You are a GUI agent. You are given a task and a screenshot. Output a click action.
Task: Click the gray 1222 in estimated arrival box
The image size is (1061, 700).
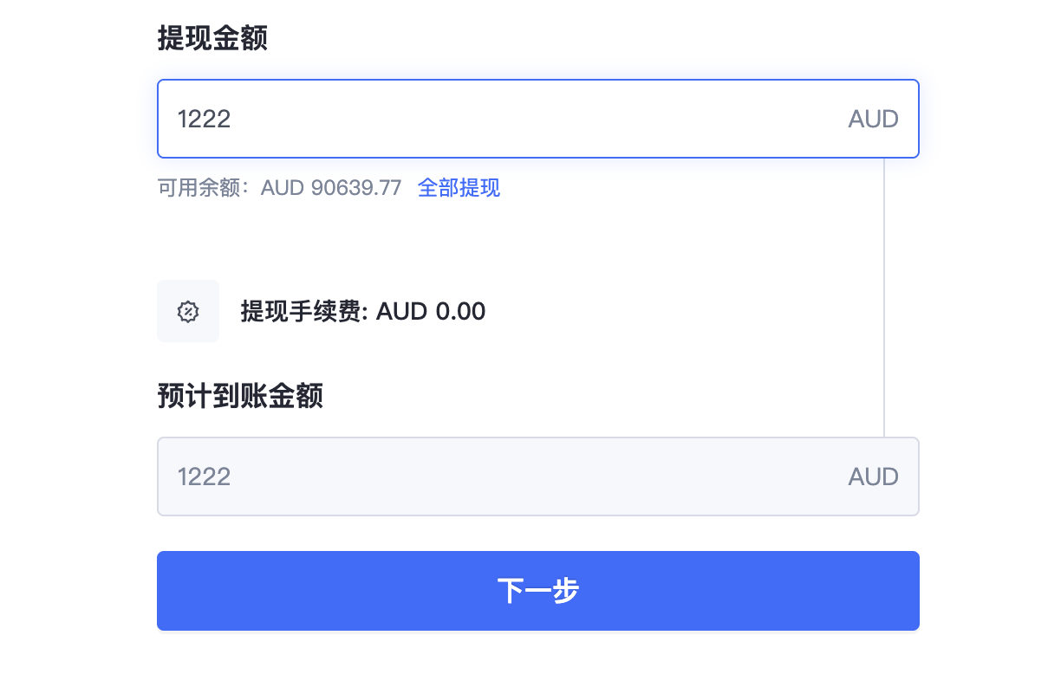pyautogui.click(x=205, y=476)
